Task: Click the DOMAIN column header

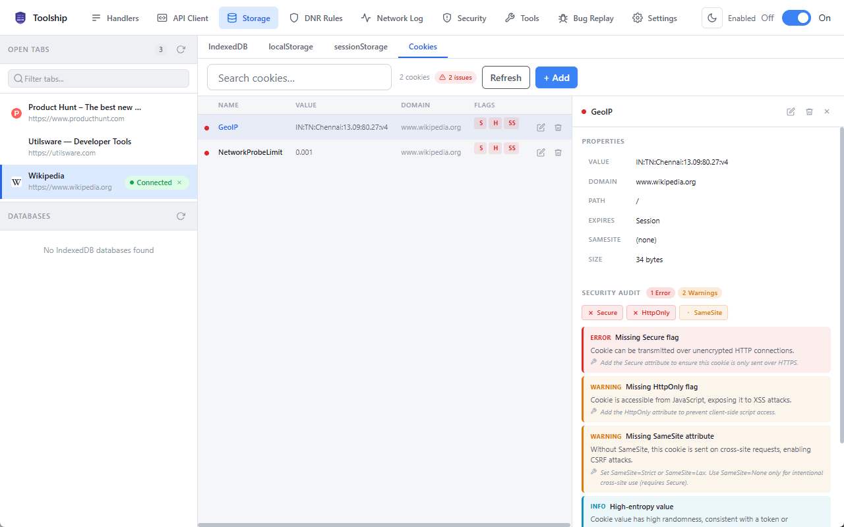Action: click(x=415, y=105)
